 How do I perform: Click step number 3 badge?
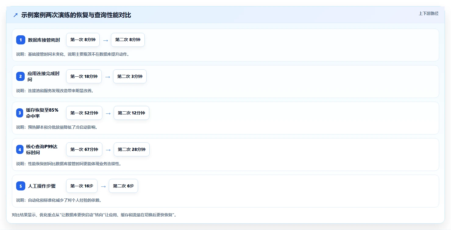click(x=20, y=113)
